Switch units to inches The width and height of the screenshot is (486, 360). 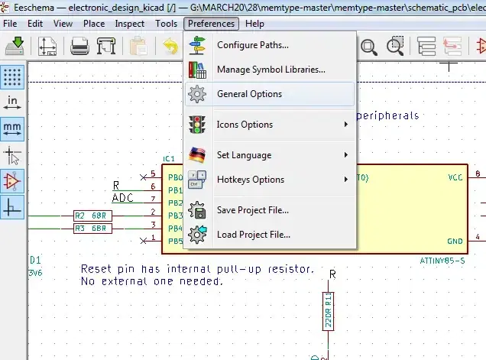click(x=12, y=103)
